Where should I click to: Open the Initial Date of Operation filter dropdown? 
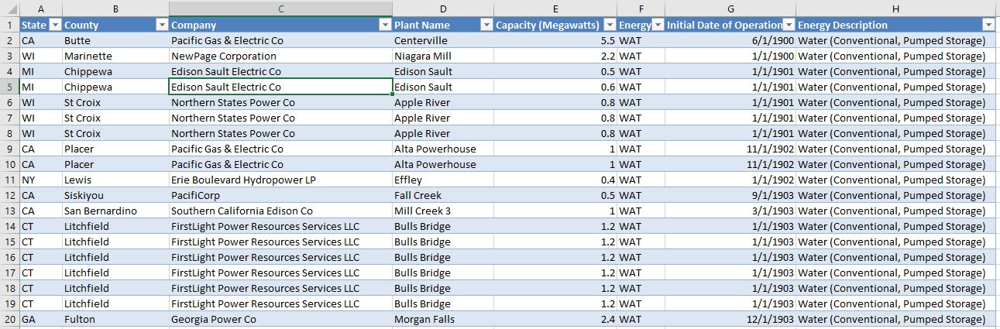coord(789,25)
